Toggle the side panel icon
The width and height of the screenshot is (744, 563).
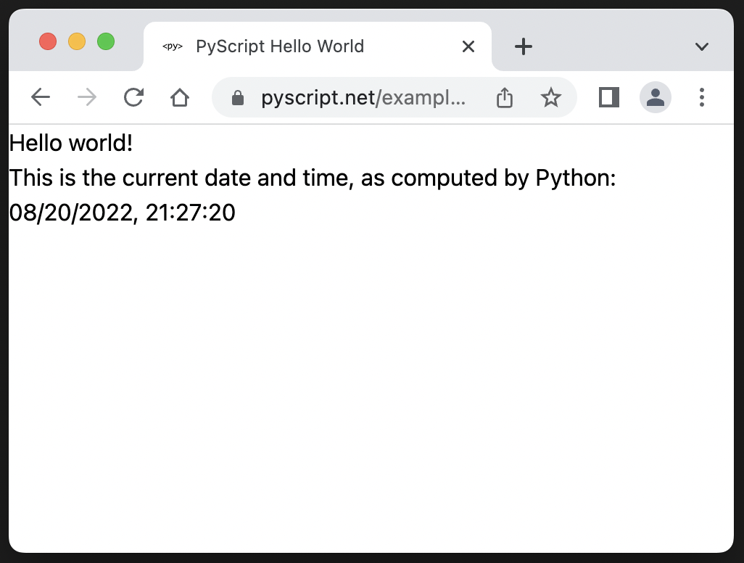(x=609, y=97)
